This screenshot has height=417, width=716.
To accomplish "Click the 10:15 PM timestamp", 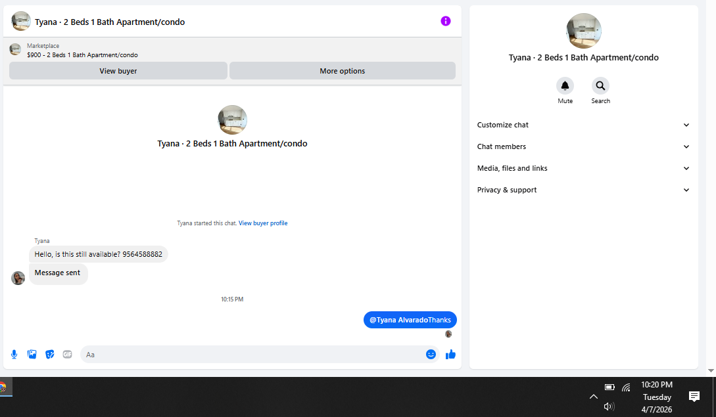I will pyautogui.click(x=232, y=299).
